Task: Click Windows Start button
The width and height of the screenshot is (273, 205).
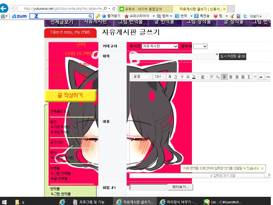Action: coord(4,202)
